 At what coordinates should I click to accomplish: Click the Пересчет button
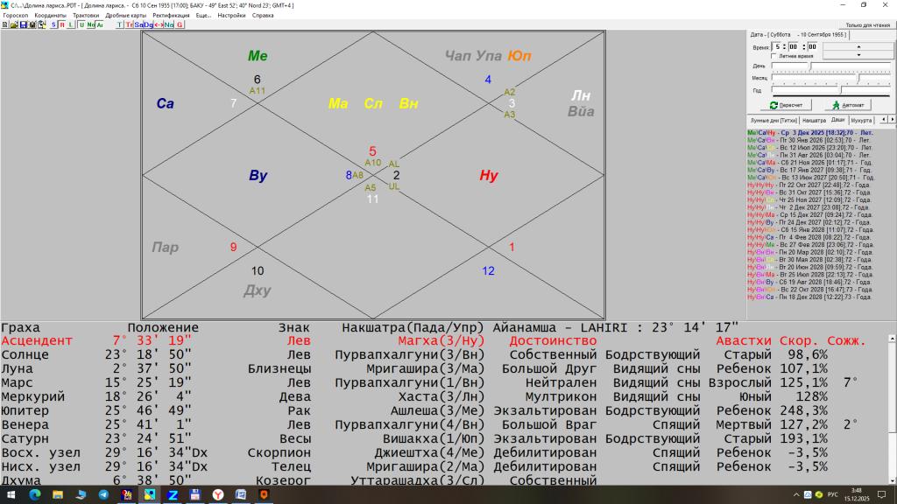tap(785, 105)
